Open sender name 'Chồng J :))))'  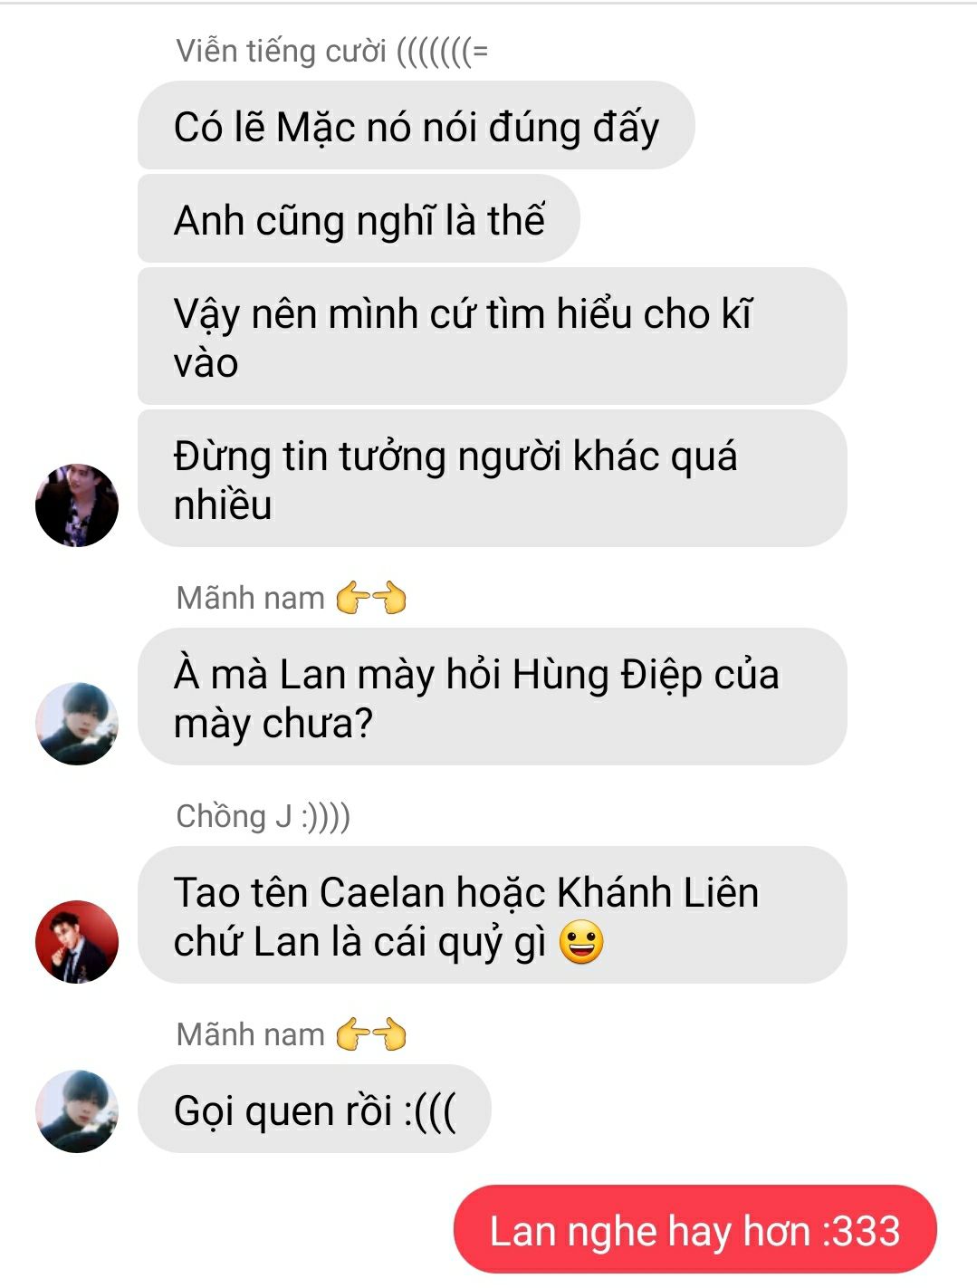pyautogui.click(x=263, y=815)
